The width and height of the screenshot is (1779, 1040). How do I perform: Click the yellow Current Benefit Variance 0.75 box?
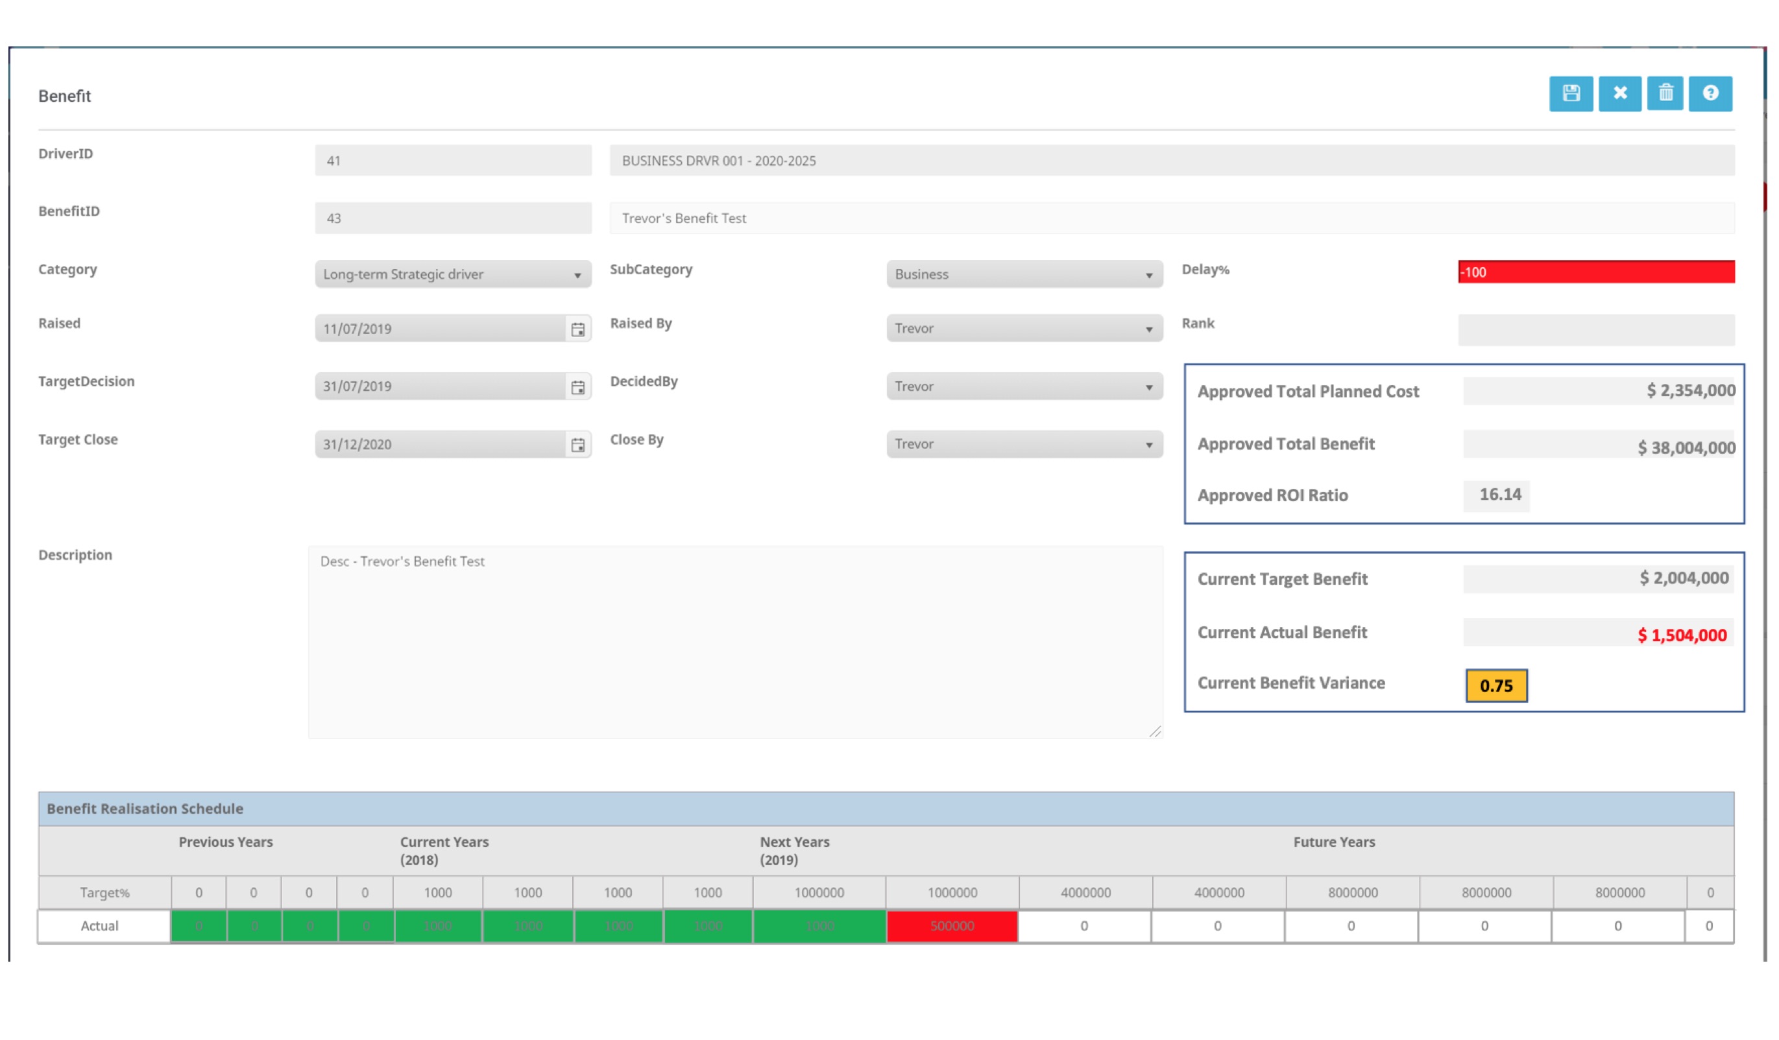pos(1496,686)
